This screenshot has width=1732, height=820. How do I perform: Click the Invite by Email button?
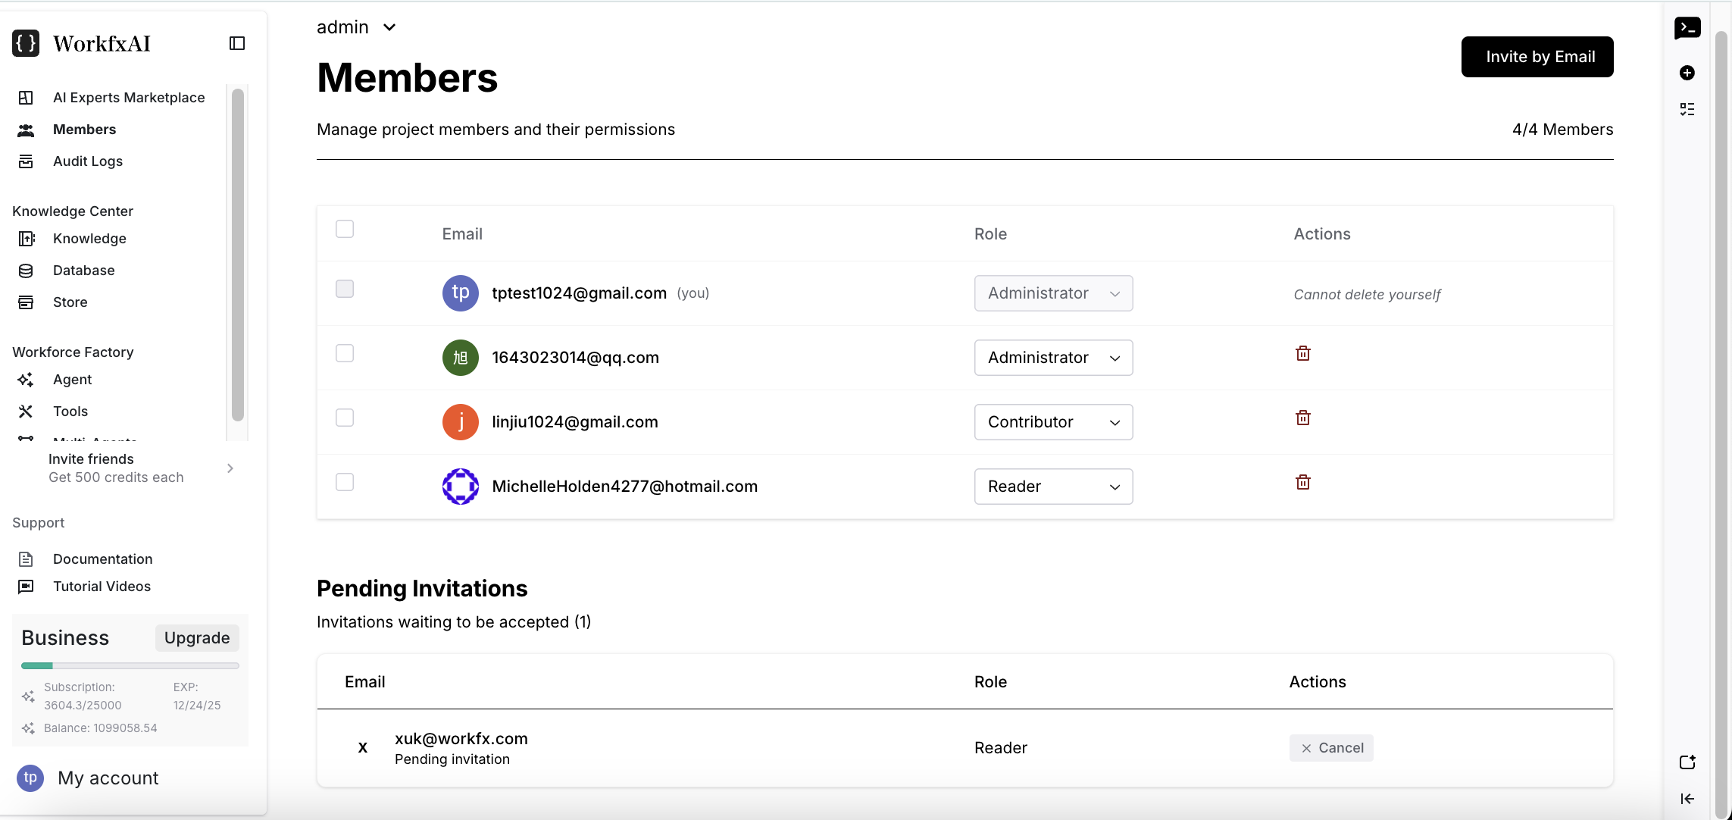[1537, 57]
